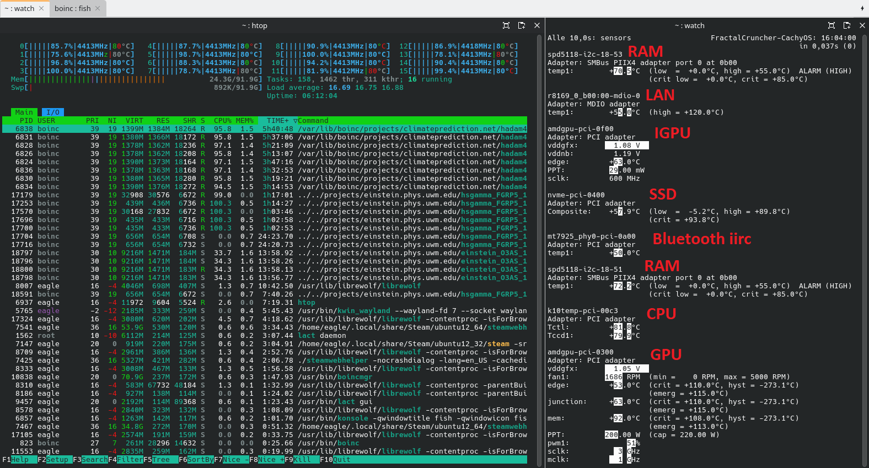
Task: Sort by CPU% column header
Action: click(x=223, y=121)
